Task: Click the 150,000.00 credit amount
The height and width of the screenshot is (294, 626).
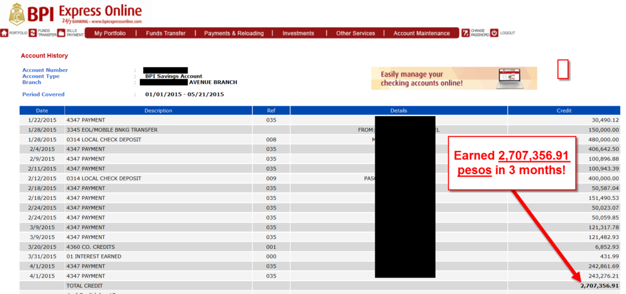Action: click(x=603, y=130)
